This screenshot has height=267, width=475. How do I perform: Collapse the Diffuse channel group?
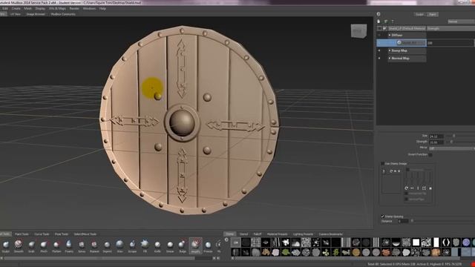(x=389, y=35)
